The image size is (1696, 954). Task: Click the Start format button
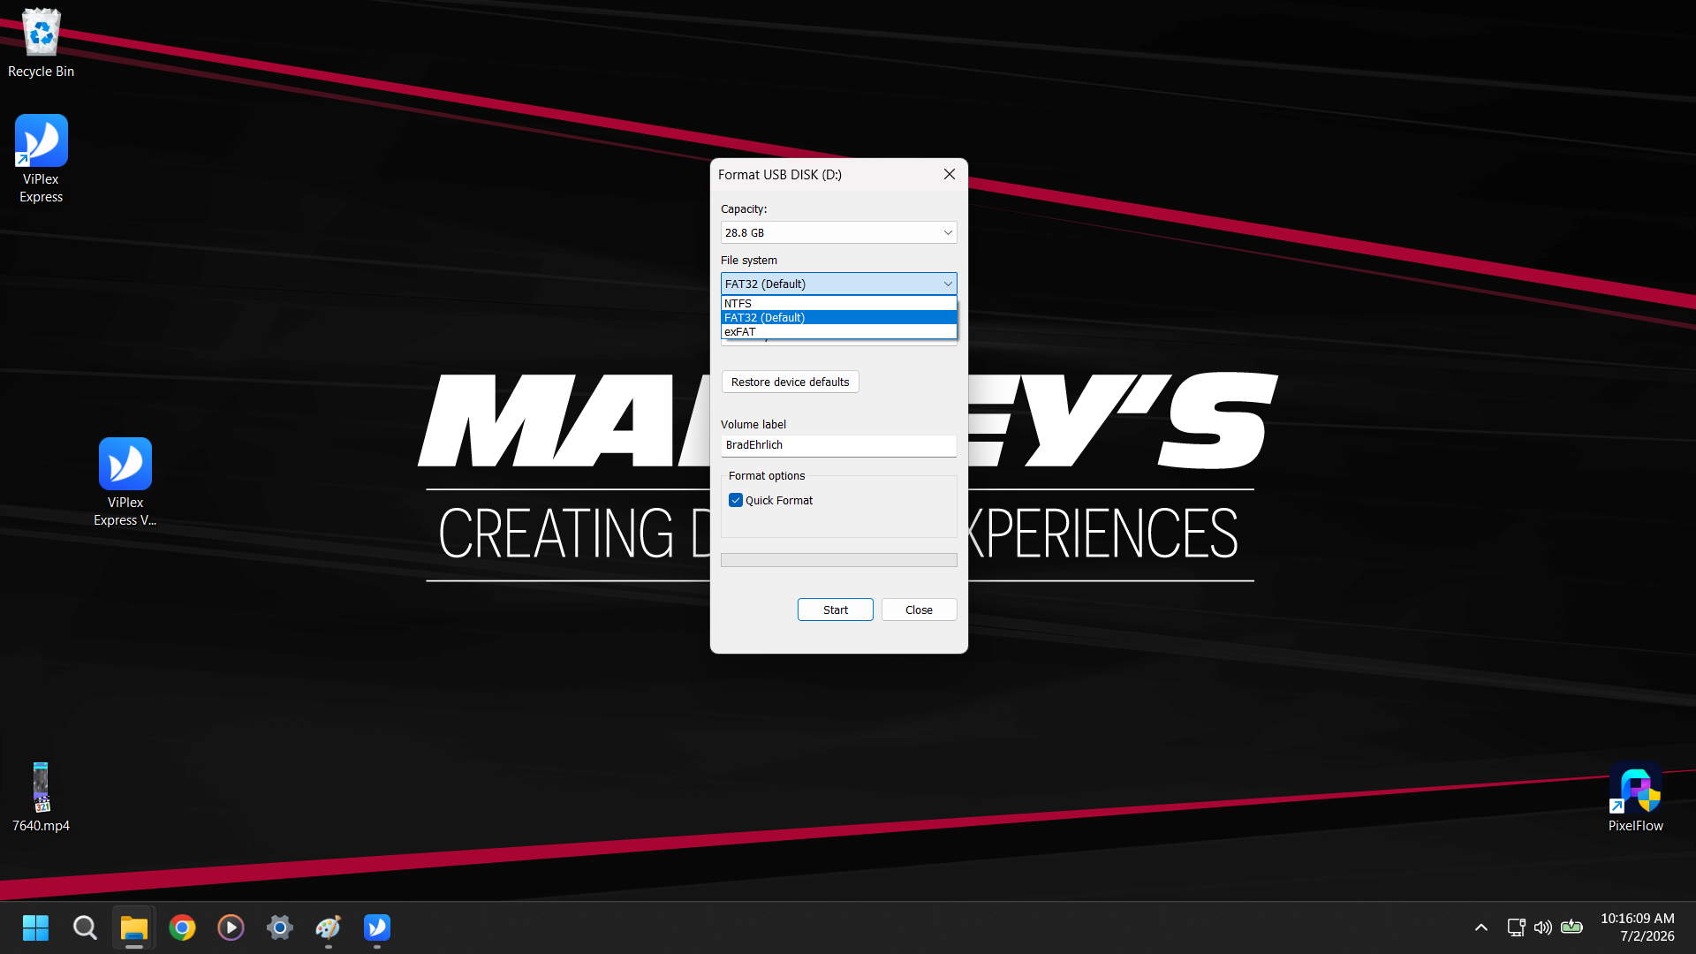click(x=835, y=609)
